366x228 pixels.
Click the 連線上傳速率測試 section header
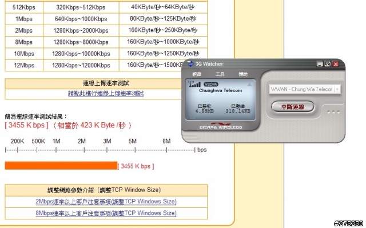pyautogui.click(x=106, y=83)
